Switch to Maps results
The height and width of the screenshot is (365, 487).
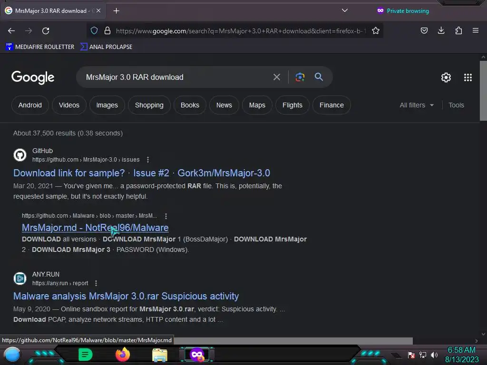(257, 105)
